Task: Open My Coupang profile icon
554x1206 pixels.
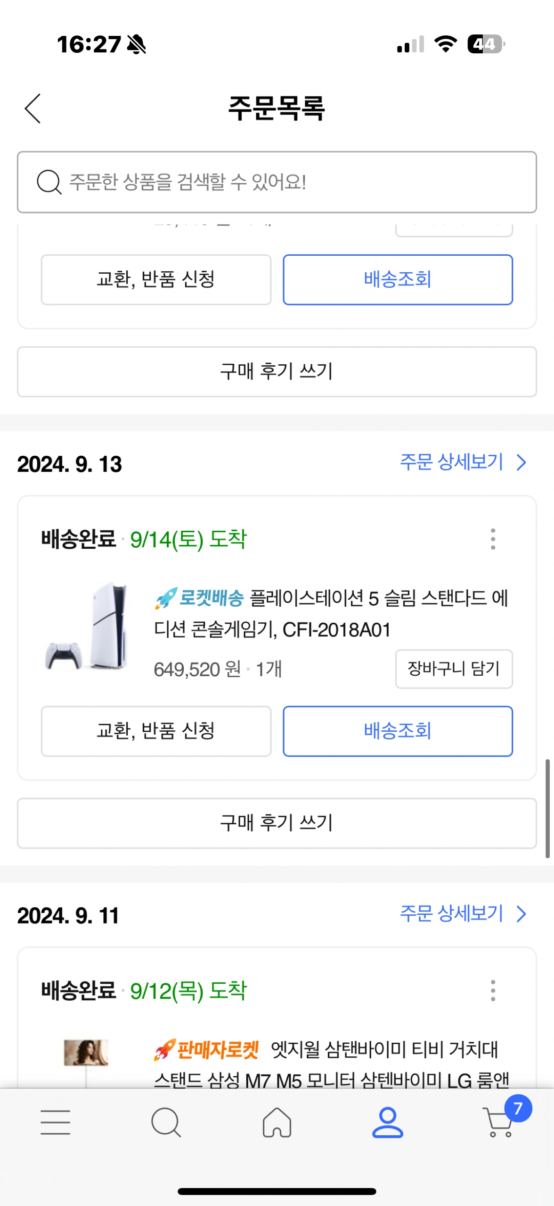Action: 388,1122
